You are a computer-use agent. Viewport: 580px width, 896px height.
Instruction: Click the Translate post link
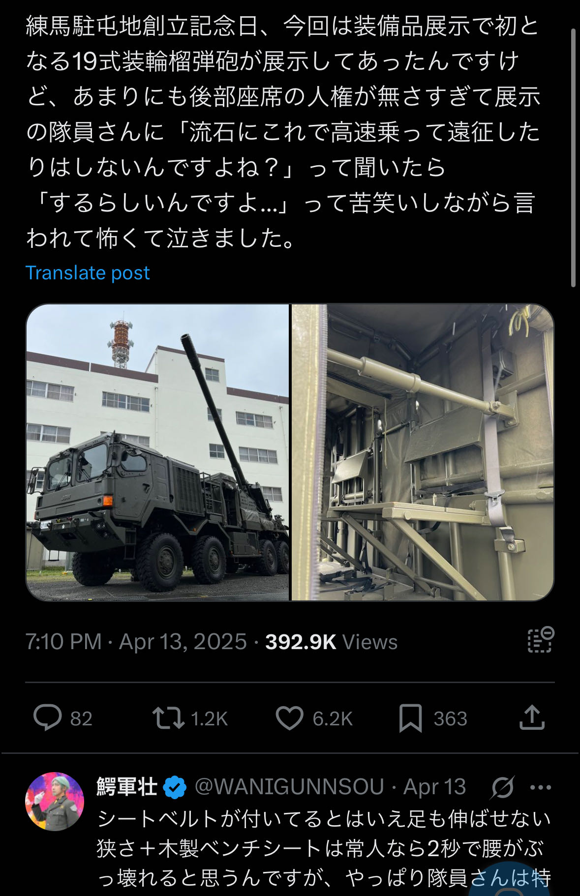coord(88,272)
